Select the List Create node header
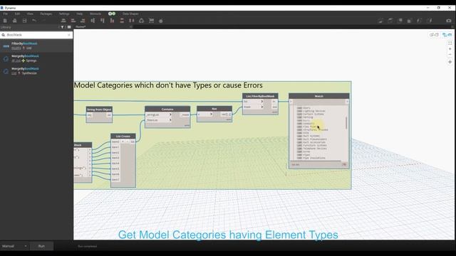The image size is (456, 256). coord(123,136)
